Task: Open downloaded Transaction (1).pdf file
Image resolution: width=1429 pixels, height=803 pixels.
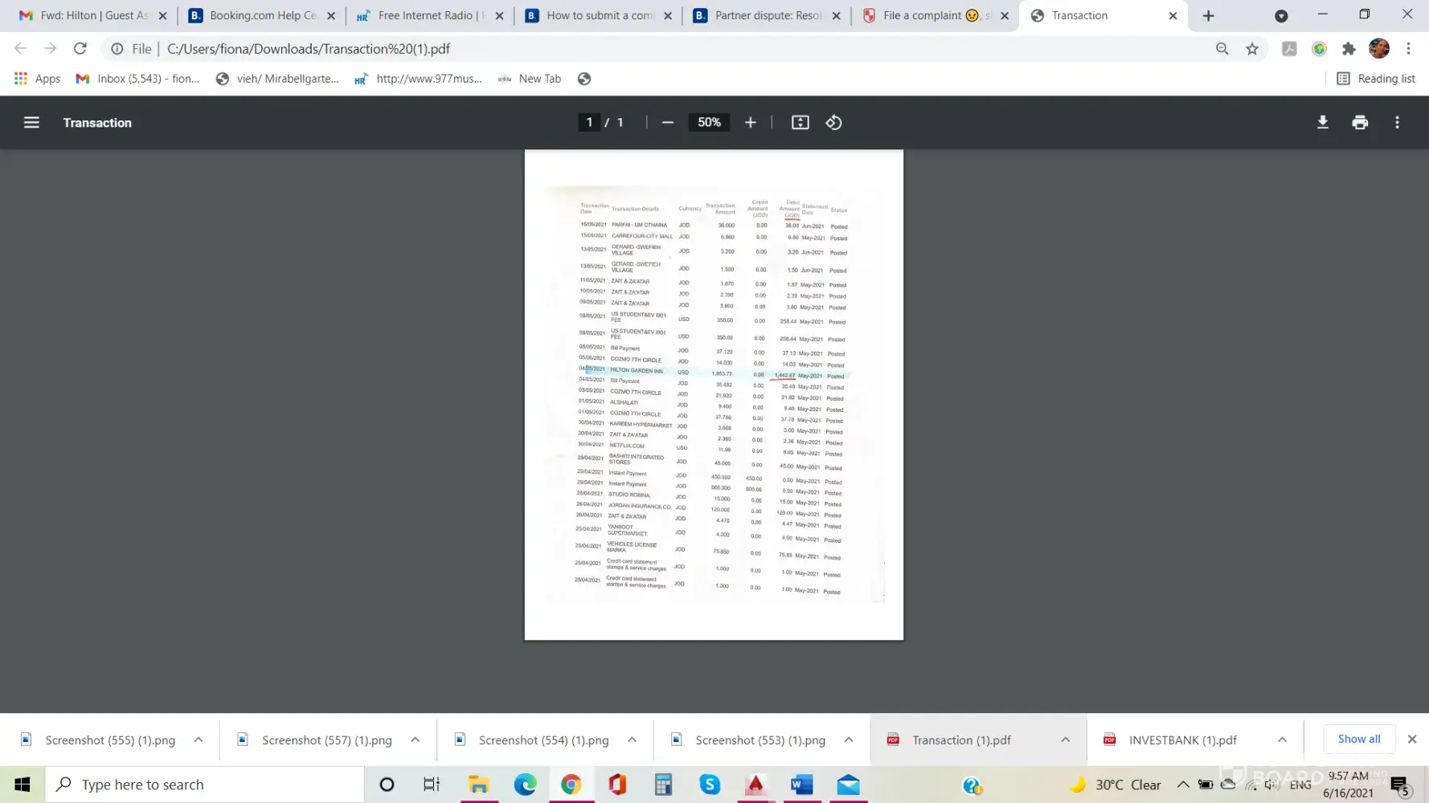Action: coord(961,740)
